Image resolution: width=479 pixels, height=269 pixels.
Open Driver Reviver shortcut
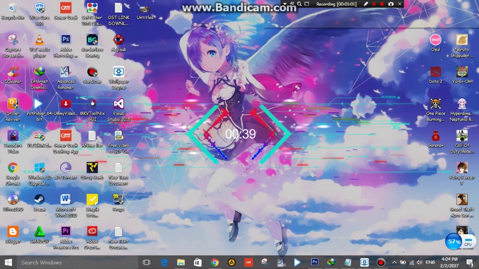[x=13, y=110]
